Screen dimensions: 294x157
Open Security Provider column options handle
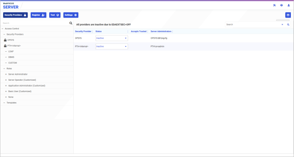[92, 31]
